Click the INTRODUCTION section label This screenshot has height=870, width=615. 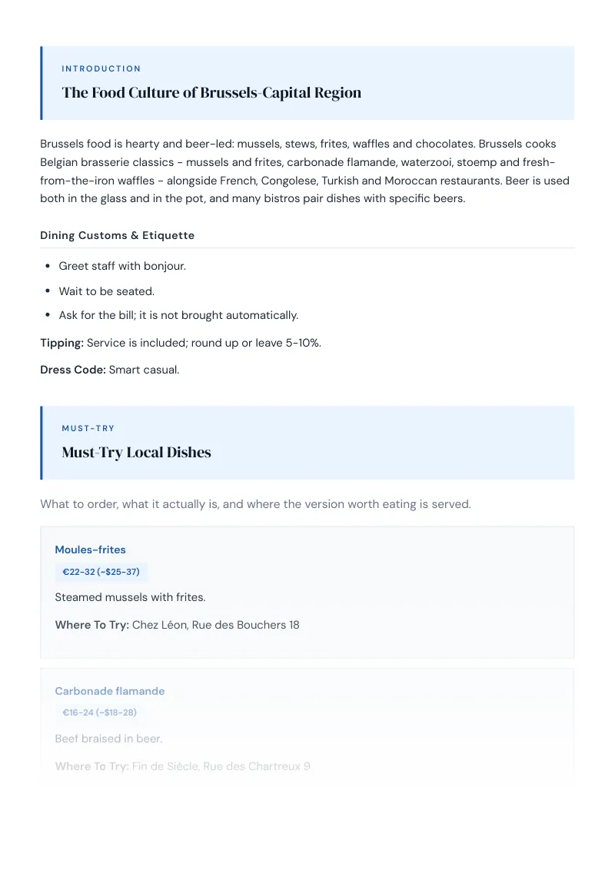point(101,69)
